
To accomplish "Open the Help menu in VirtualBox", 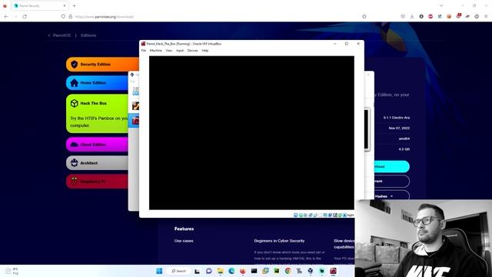I will coord(205,51).
